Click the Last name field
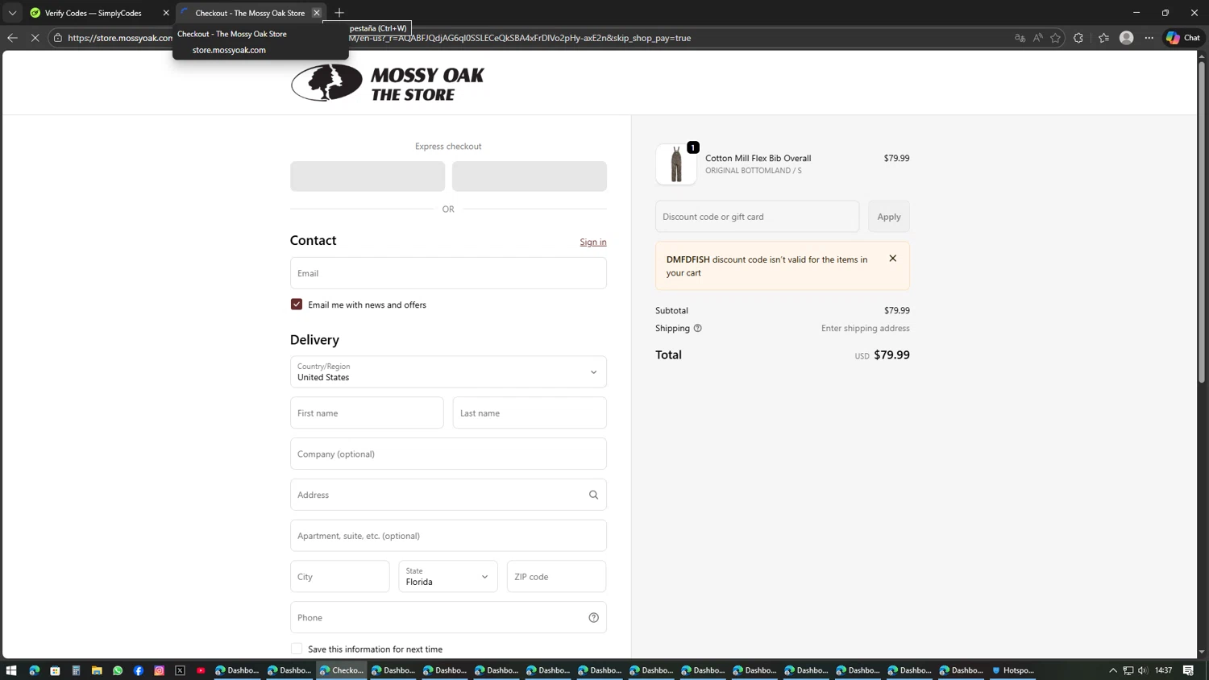The image size is (1209, 680). pyautogui.click(x=530, y=413)
